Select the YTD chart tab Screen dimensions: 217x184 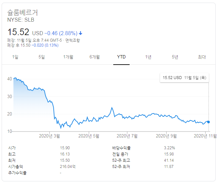click(x=121, y=57)
